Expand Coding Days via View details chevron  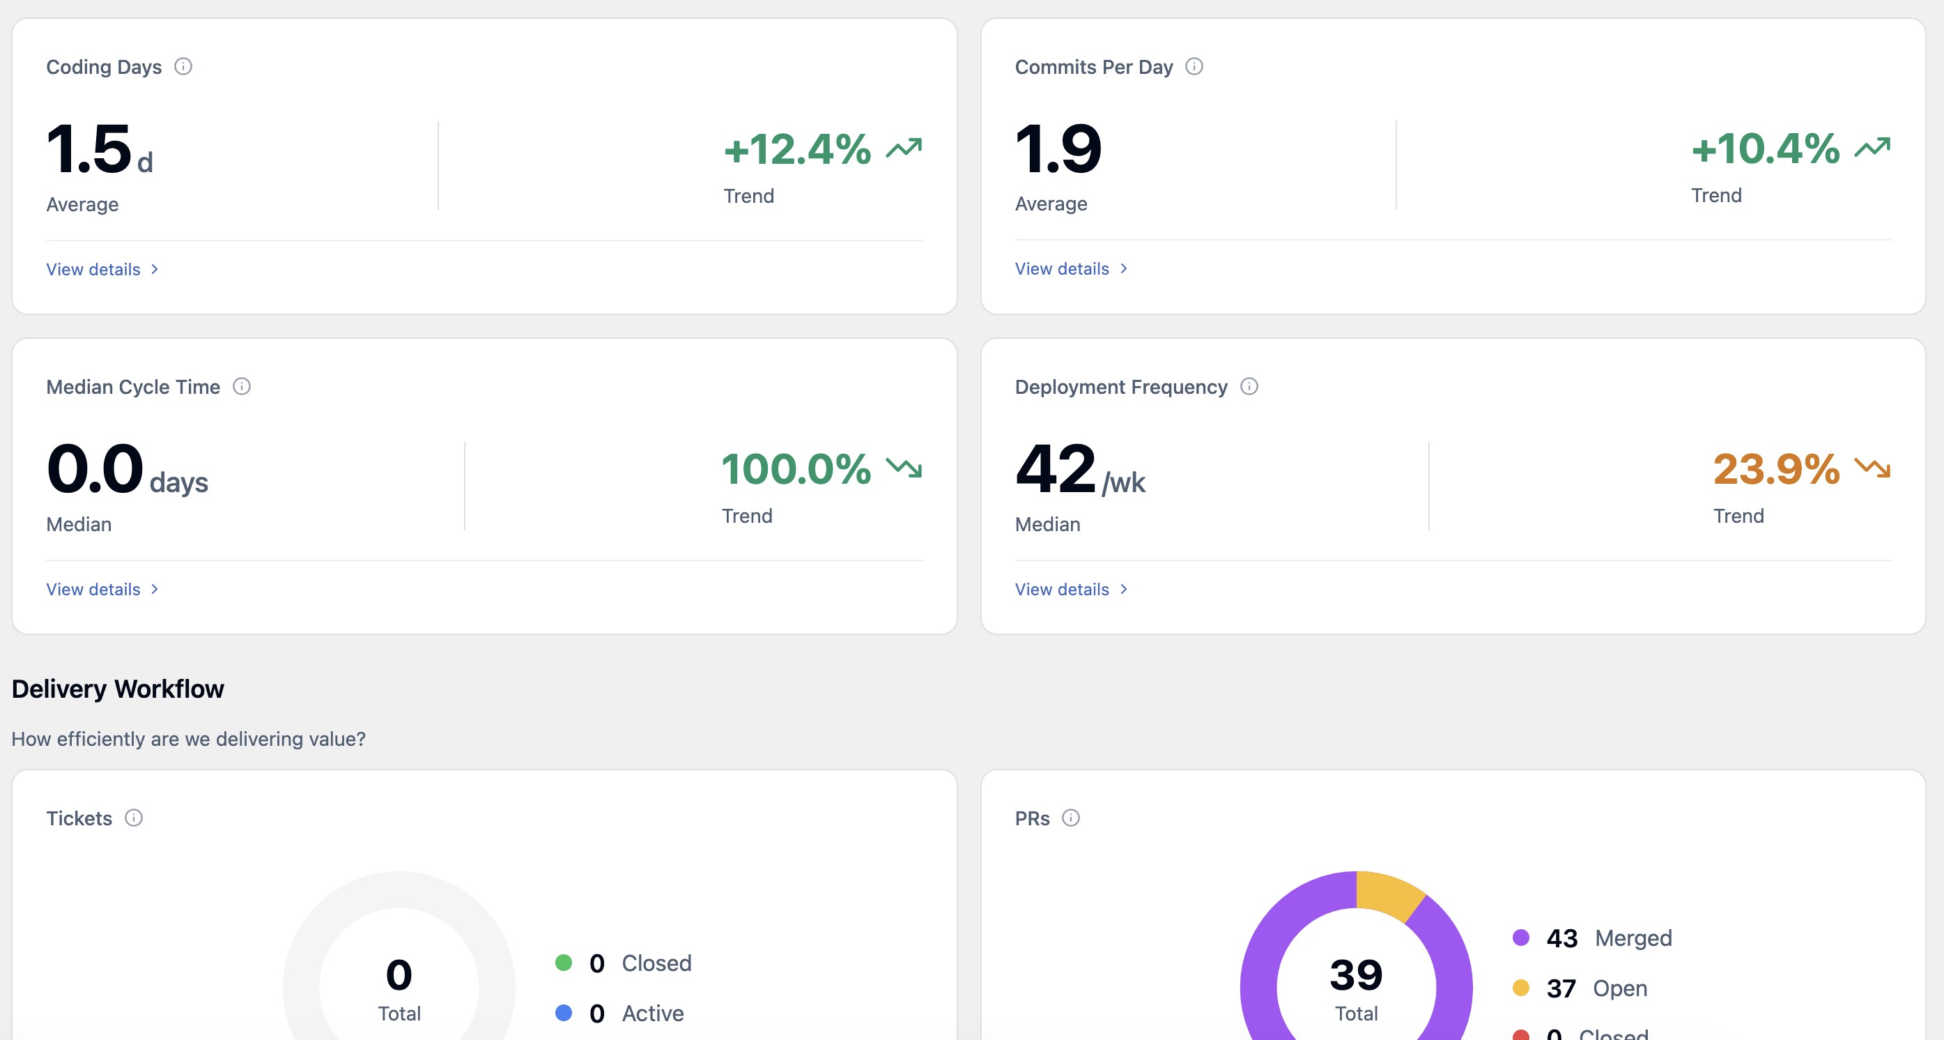point(155,268)
